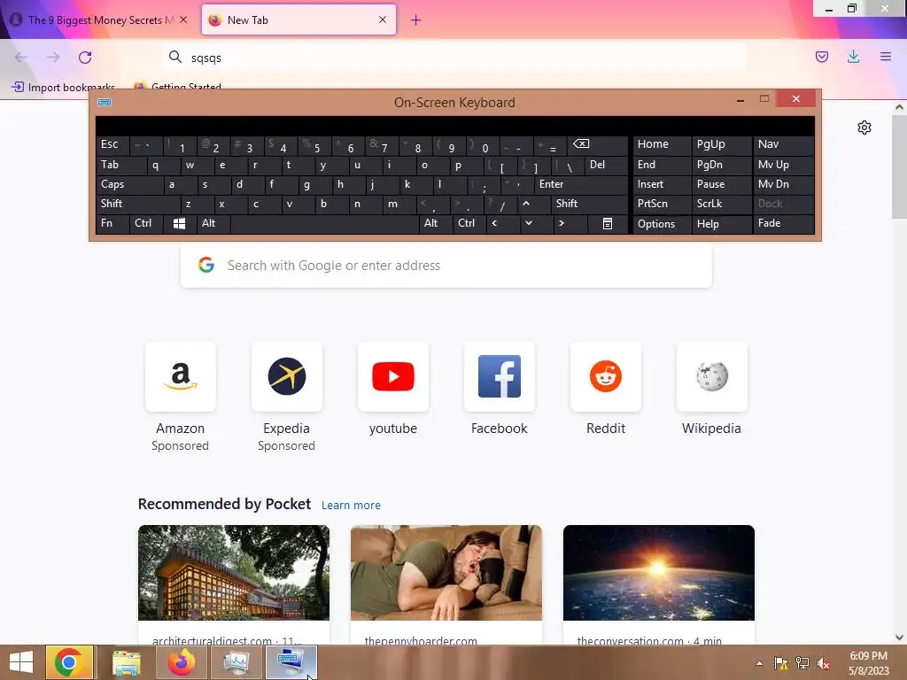Click the down arrow key on keyboard
Image resolution: width=907 pixels, height=680 pixels.
[529, 224]
